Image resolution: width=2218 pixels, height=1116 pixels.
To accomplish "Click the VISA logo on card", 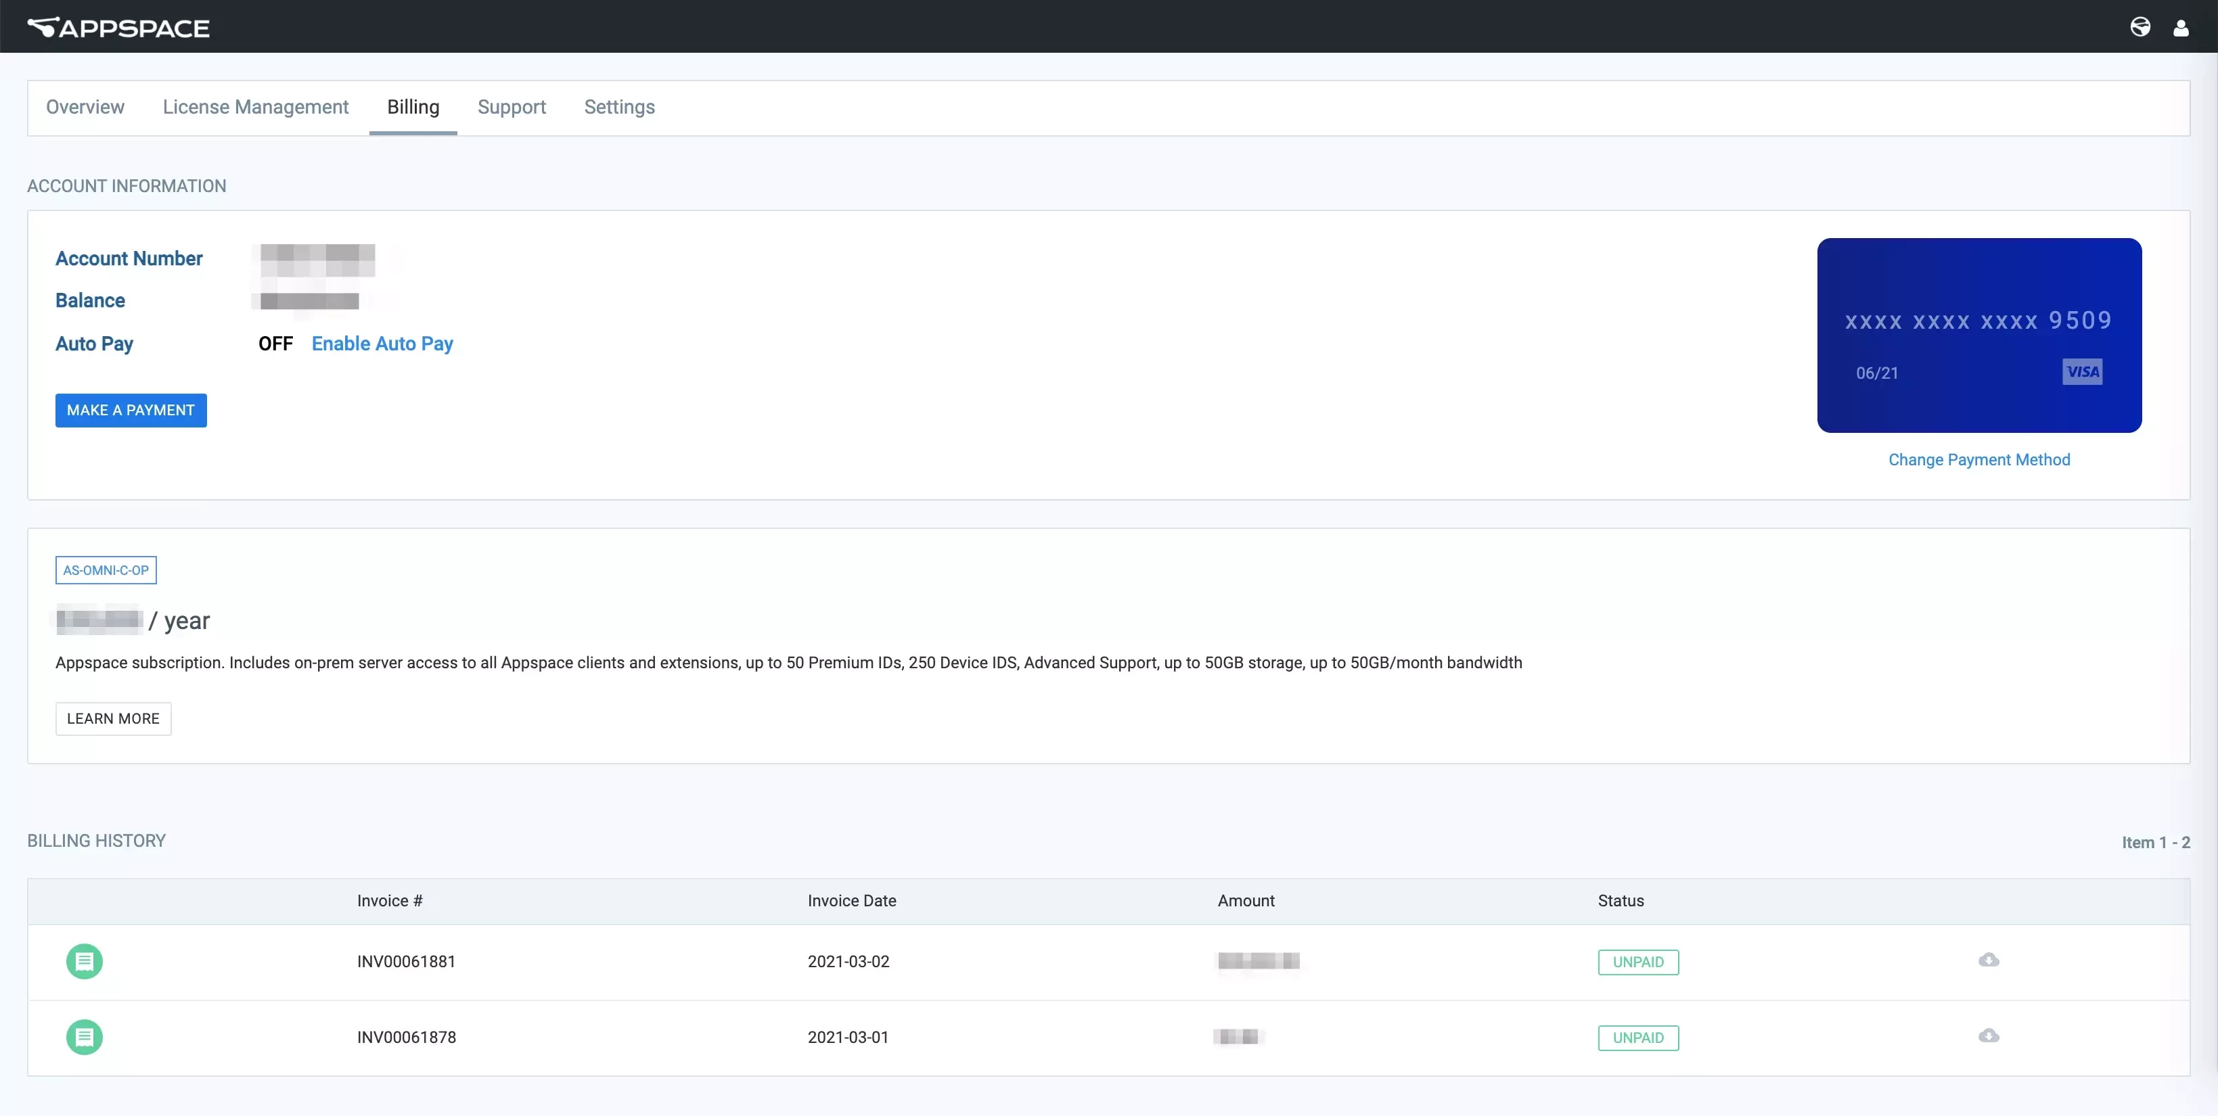I will pos(2082,372).
